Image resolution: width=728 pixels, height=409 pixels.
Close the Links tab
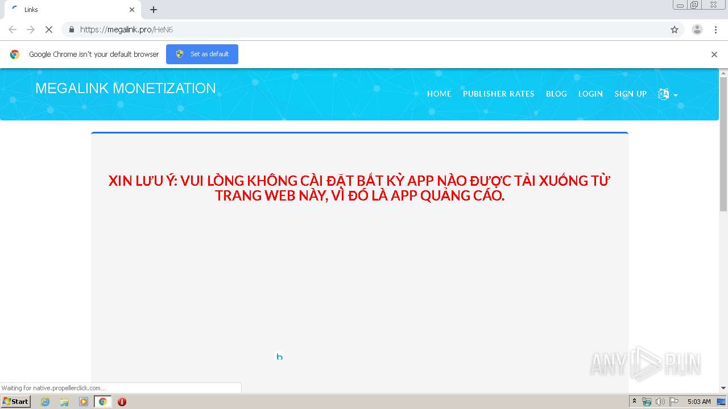tap(132, 10)
